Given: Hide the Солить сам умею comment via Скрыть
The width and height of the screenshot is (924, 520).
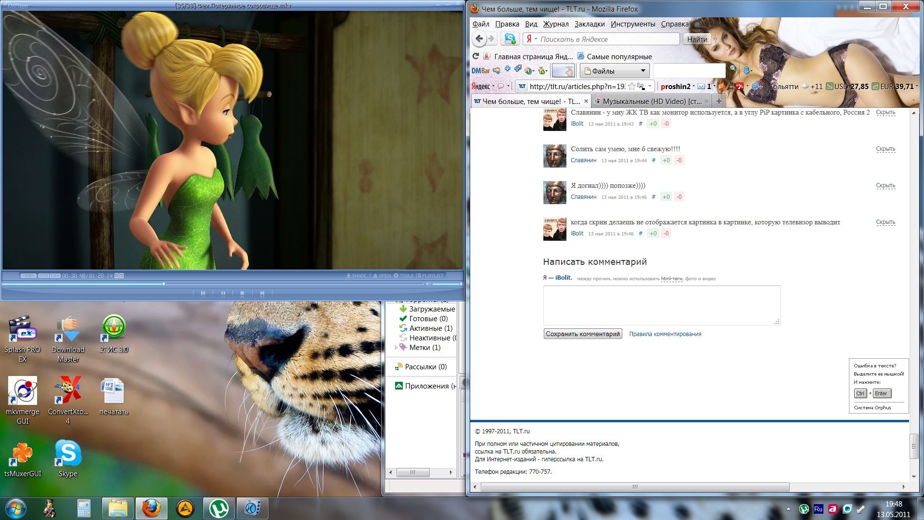Looking at the screenshot, I should 885,149.
